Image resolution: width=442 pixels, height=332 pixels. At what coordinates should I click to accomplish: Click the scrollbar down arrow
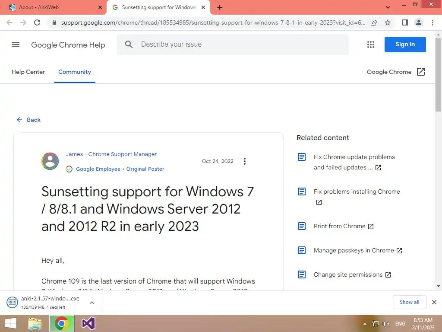coord(438,286)
